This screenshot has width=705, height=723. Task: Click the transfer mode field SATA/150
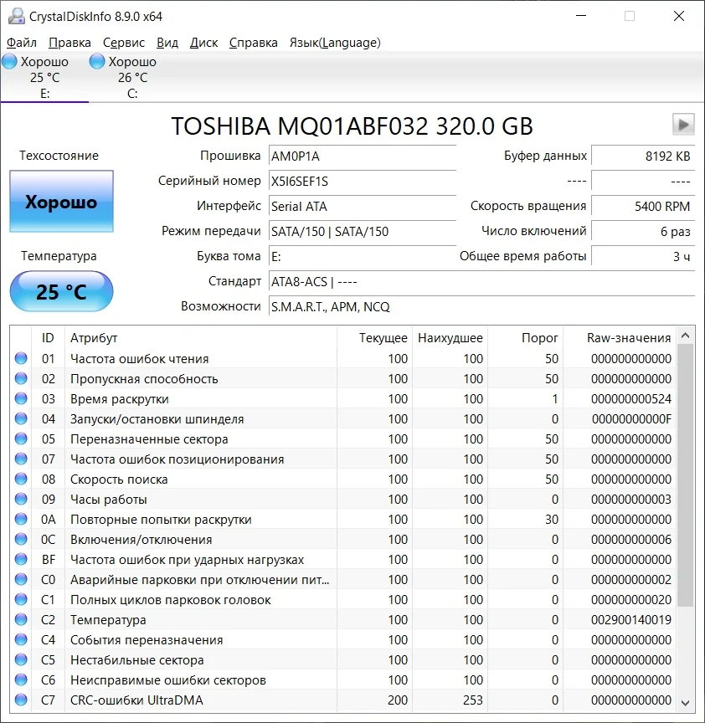pos(363,232)
